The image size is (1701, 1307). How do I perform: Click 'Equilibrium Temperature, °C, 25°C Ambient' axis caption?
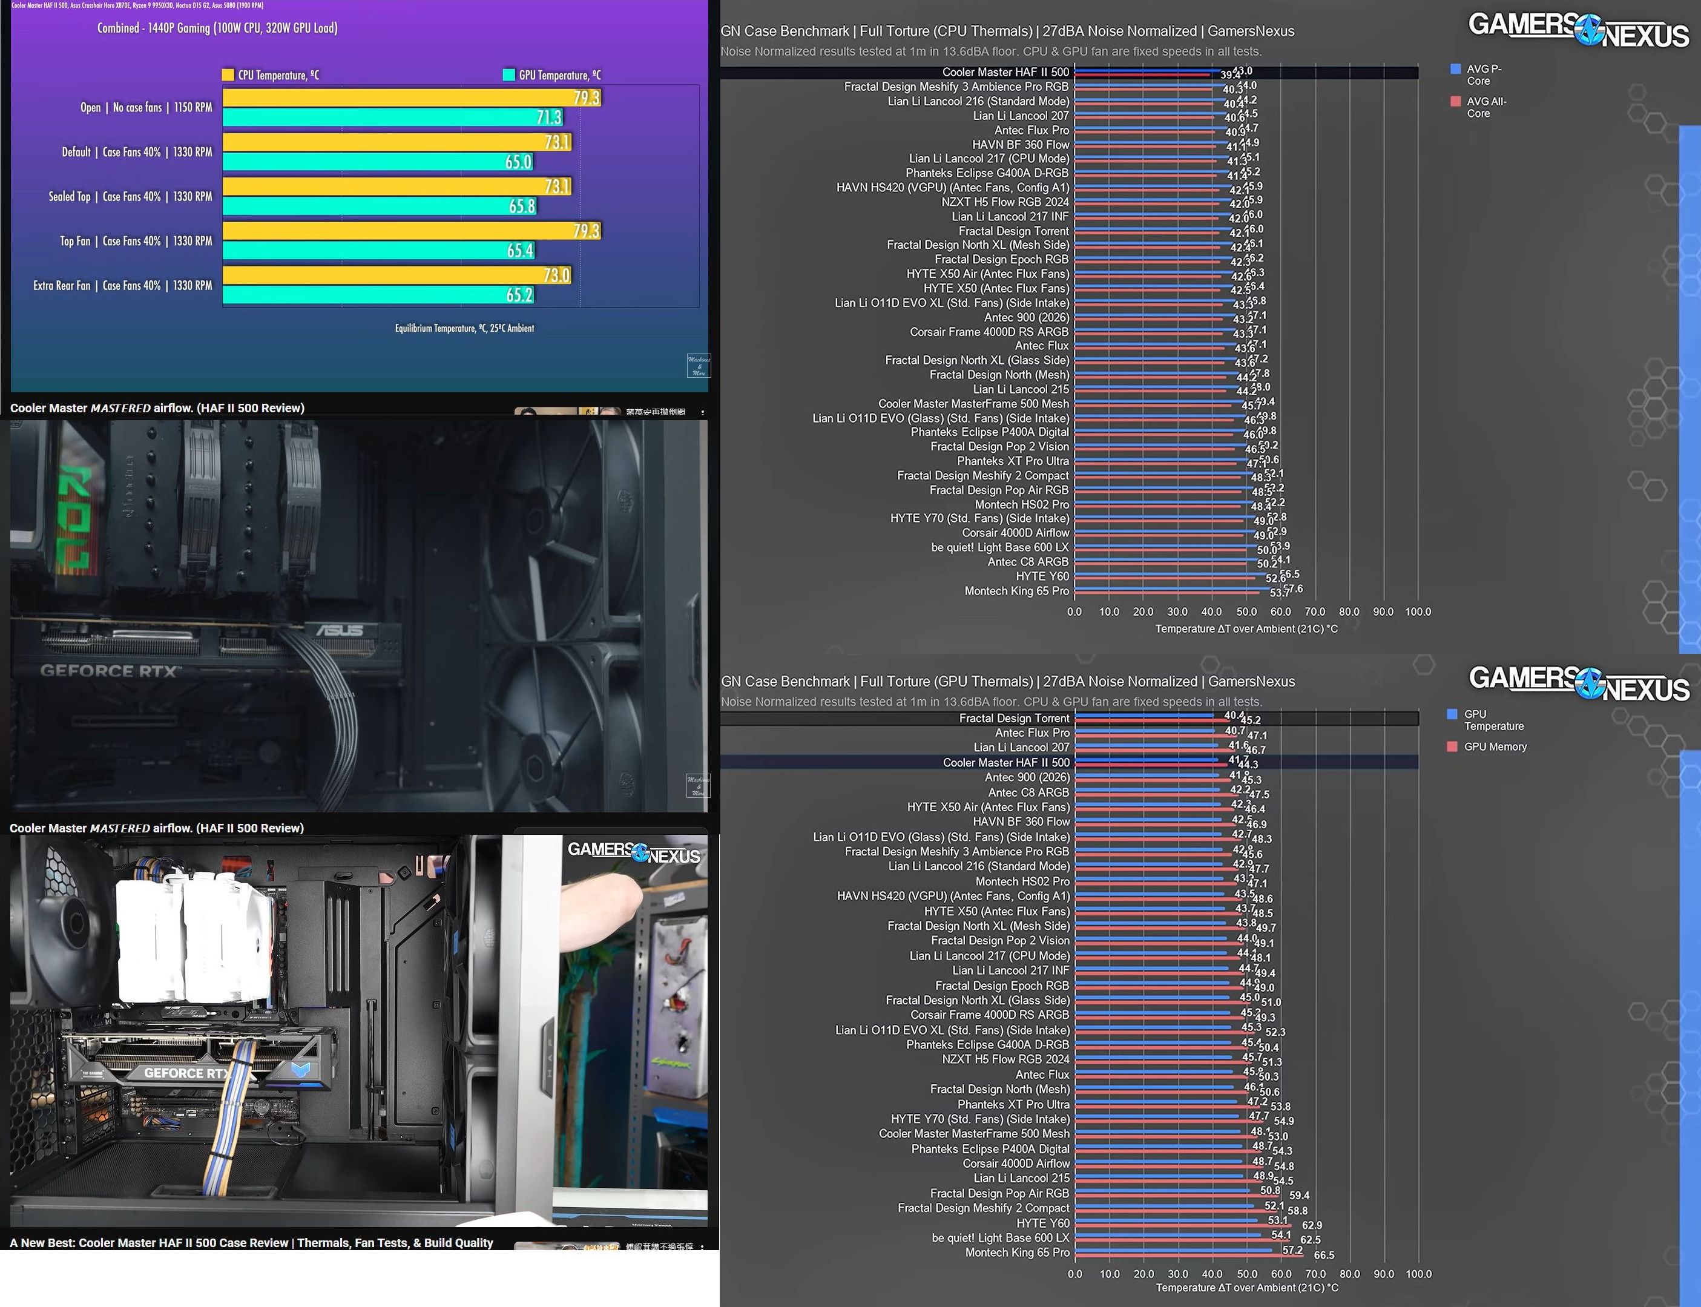pyautogui.click(x=464, y=328)
